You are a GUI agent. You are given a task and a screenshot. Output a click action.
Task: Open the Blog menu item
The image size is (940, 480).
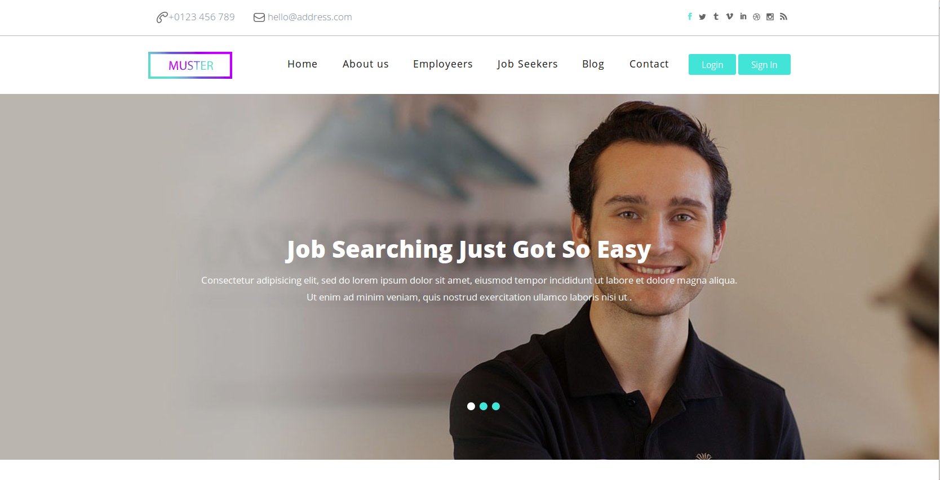pyautogui.click(x=593, y=64)
